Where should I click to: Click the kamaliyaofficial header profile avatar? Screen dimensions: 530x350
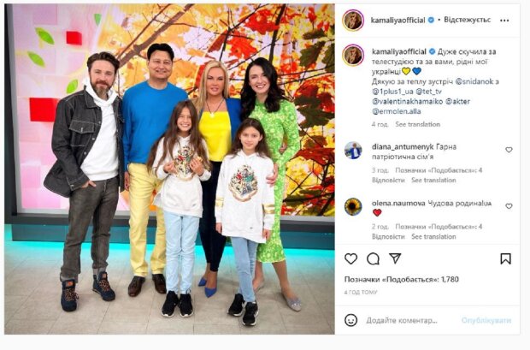[x=353, y=21]
